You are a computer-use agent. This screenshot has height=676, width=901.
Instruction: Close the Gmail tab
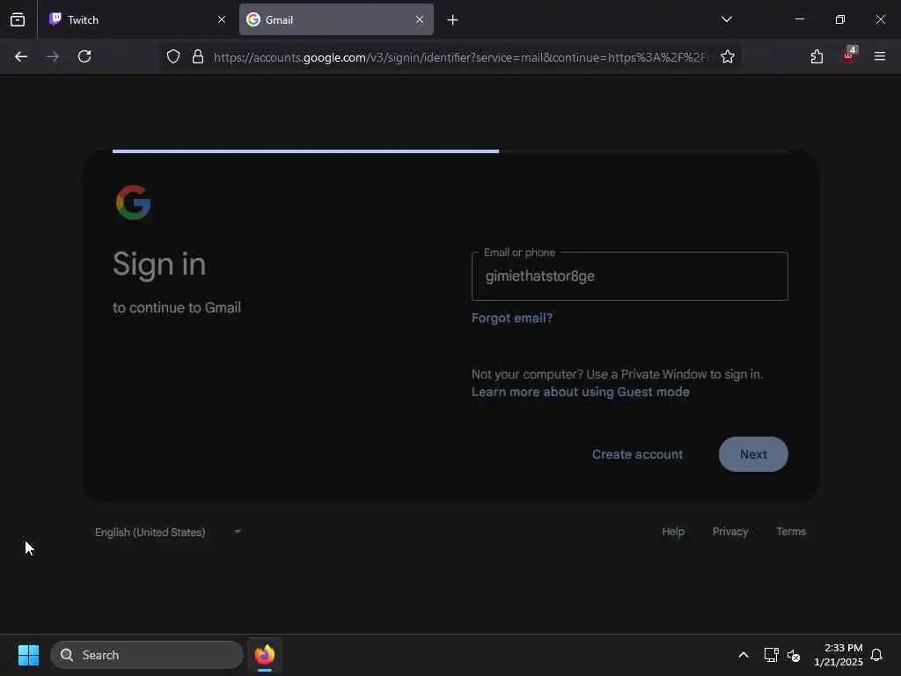point(420,19)
